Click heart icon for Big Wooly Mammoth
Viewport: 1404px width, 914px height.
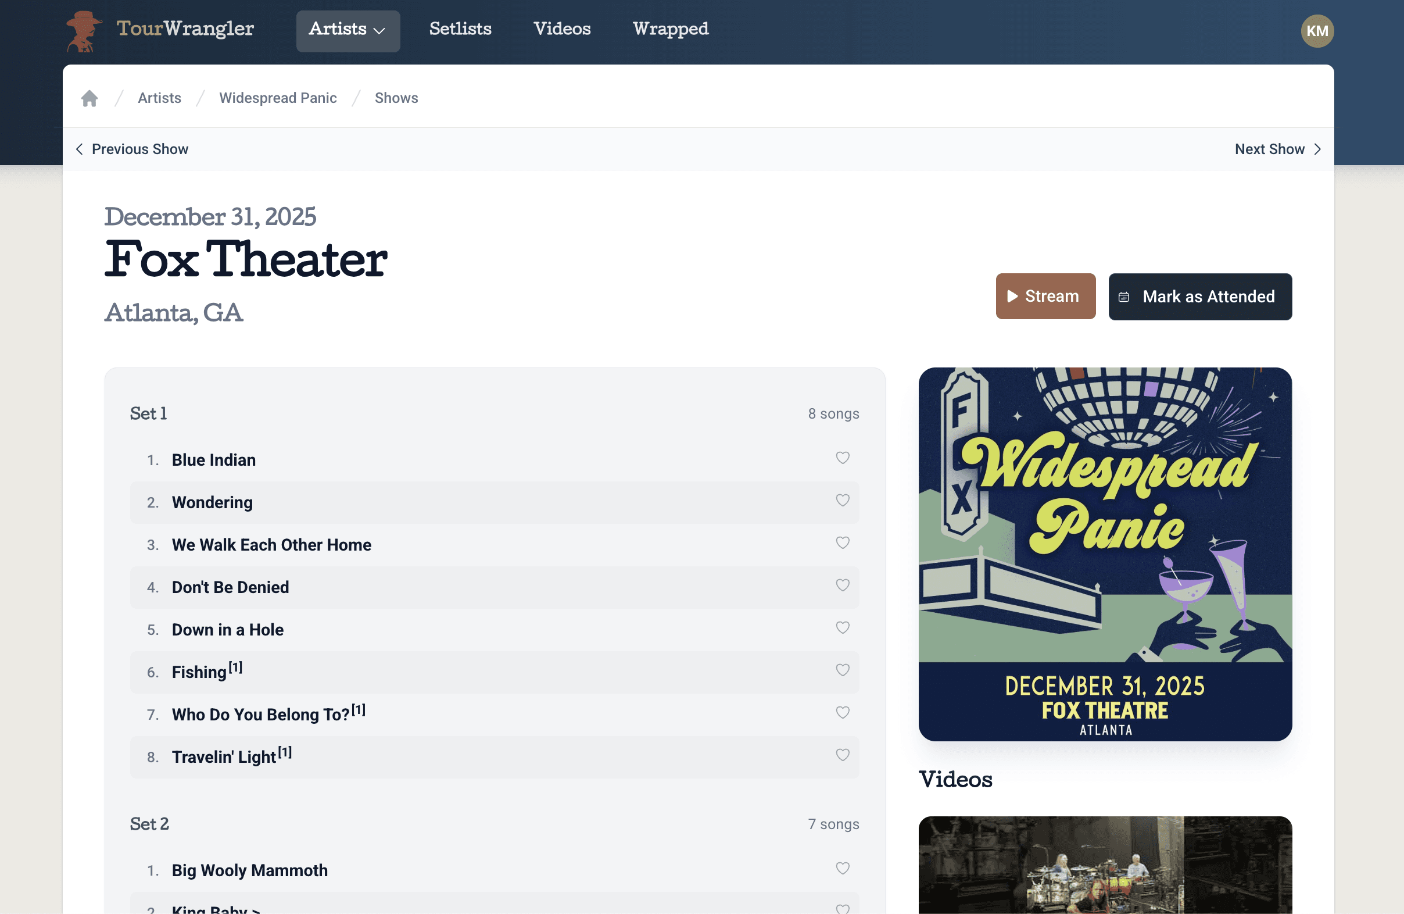[843, 869]
